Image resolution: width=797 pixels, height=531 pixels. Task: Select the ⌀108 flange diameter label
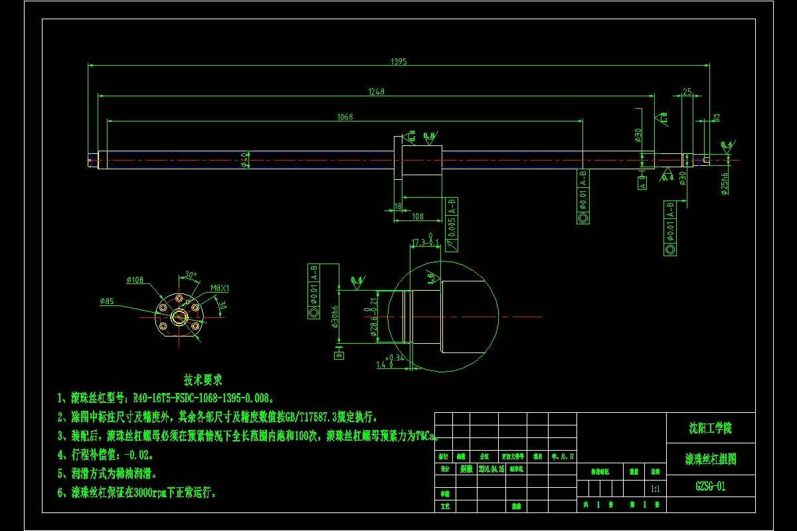point(135,280)
